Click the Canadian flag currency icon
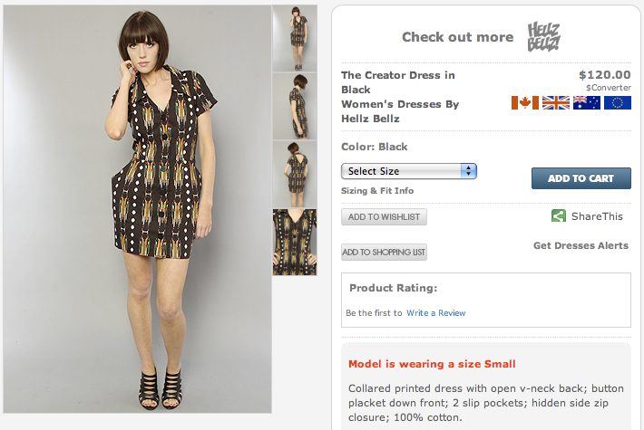This screenshot has height=430, width=644. coord(525,102)
